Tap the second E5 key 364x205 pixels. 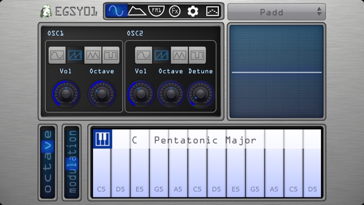(x=236, y=173)
